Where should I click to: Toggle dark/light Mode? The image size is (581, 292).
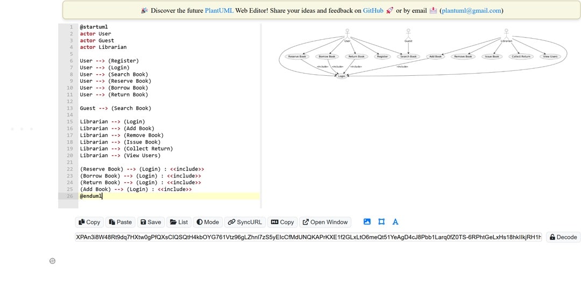[208, 222]
